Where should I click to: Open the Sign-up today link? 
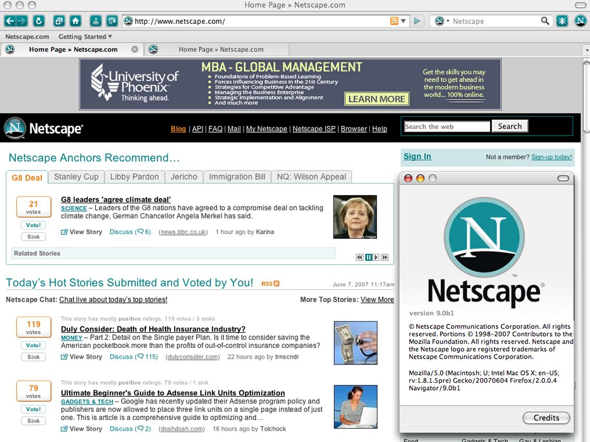coord(553,157)
